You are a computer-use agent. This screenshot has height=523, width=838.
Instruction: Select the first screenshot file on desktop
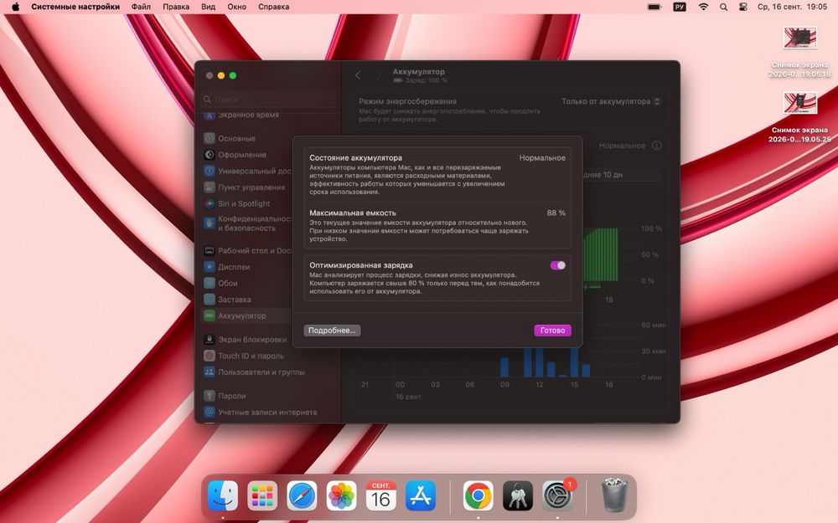[x=800, y=52]
